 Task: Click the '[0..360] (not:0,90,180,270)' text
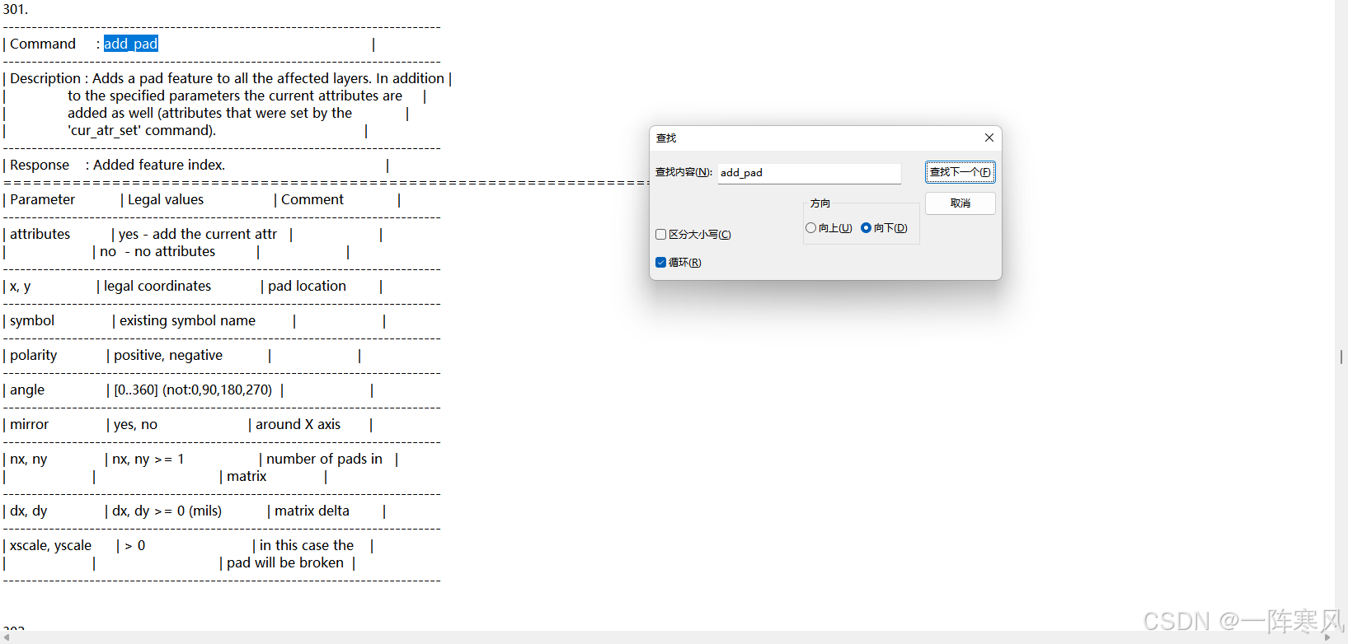coord(193,390)
